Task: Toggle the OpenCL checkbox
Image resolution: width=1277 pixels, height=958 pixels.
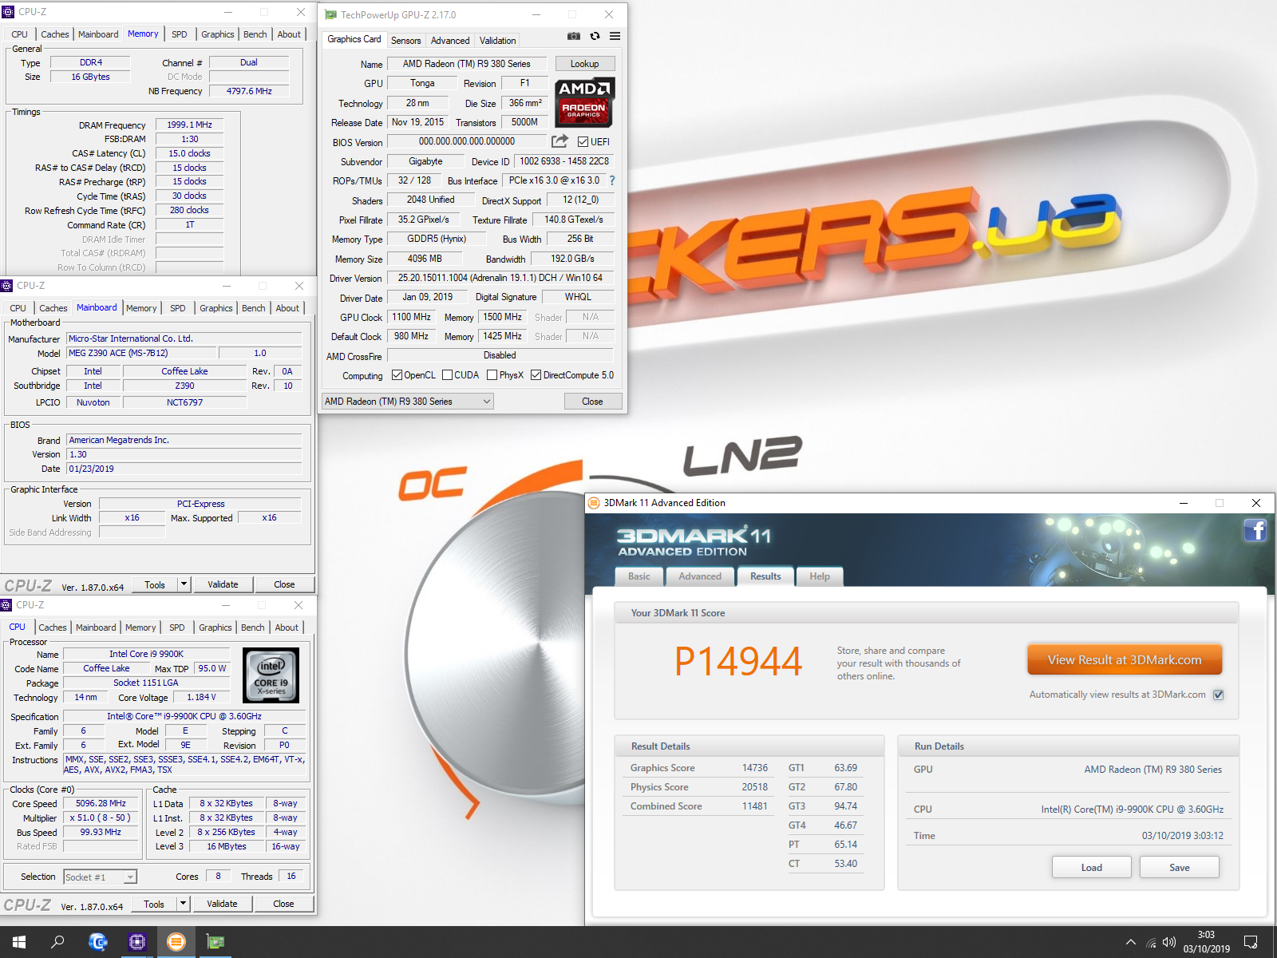Action: tap(397, 375)
